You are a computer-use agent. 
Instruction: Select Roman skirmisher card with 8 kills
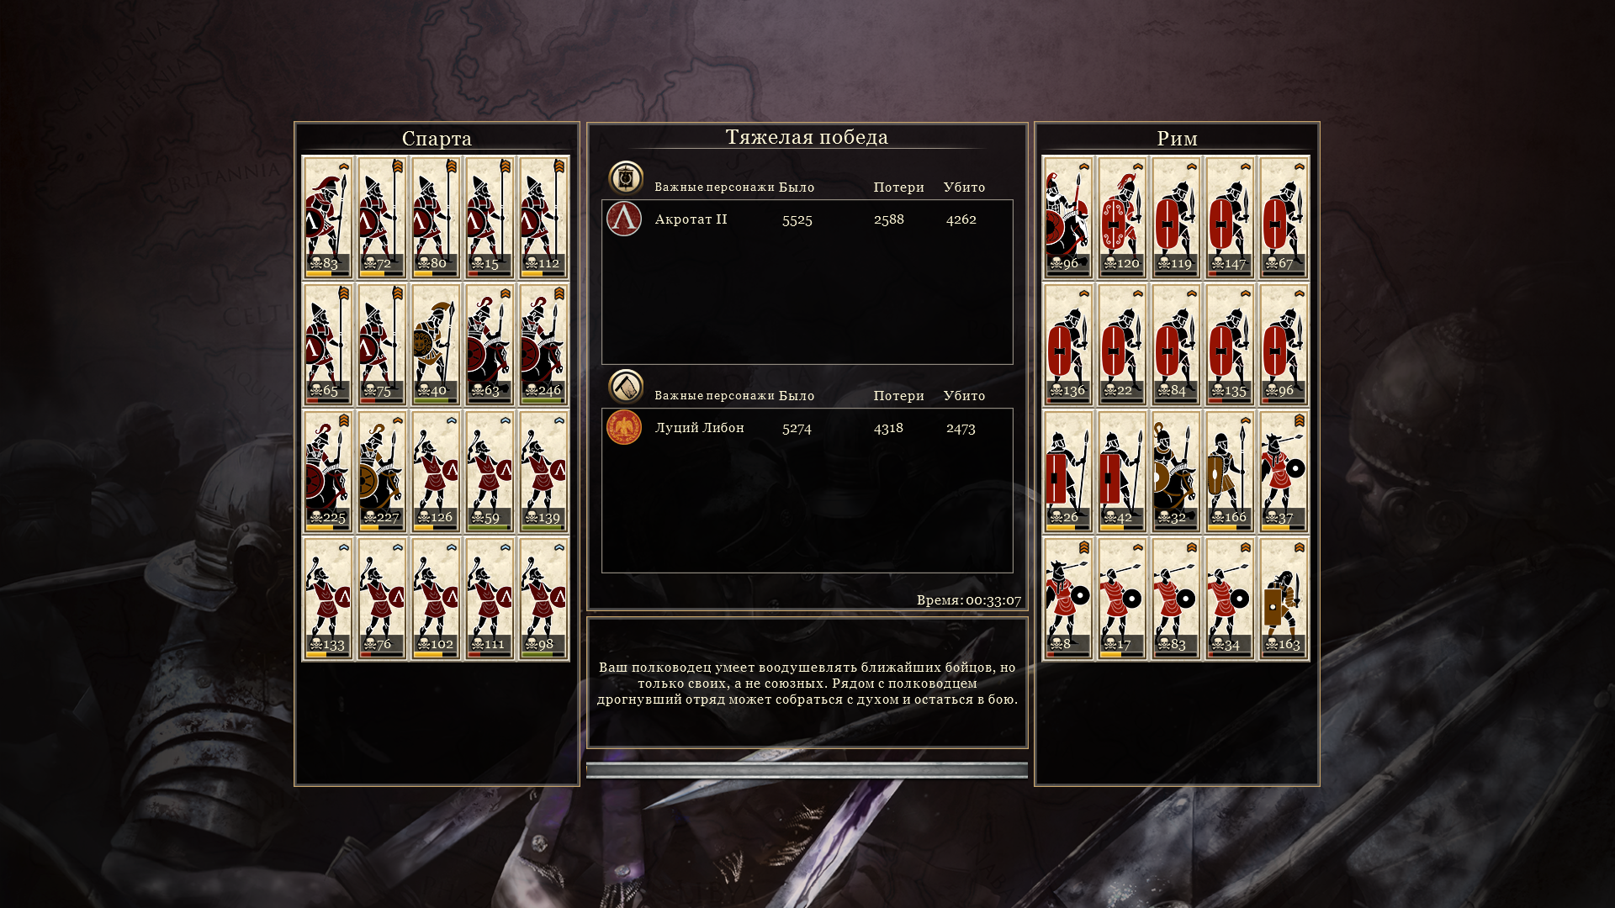pos(1068,599)
